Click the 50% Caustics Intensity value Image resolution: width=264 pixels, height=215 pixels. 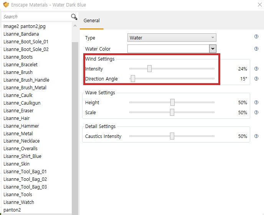pos(243,136)
